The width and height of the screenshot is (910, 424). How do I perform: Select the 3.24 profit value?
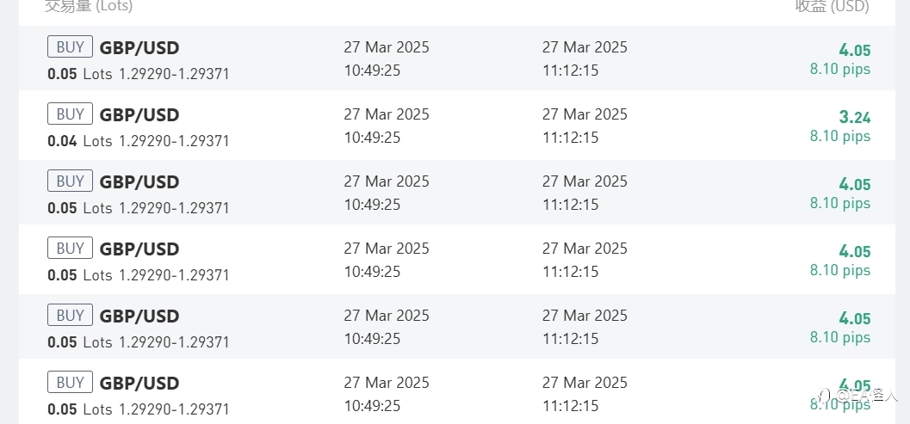(855, 118)
